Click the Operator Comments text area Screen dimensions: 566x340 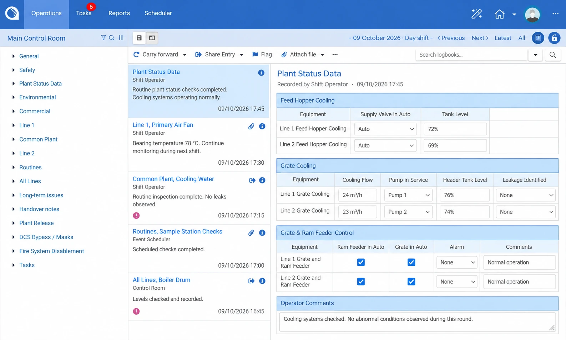[x=418, y=322]
